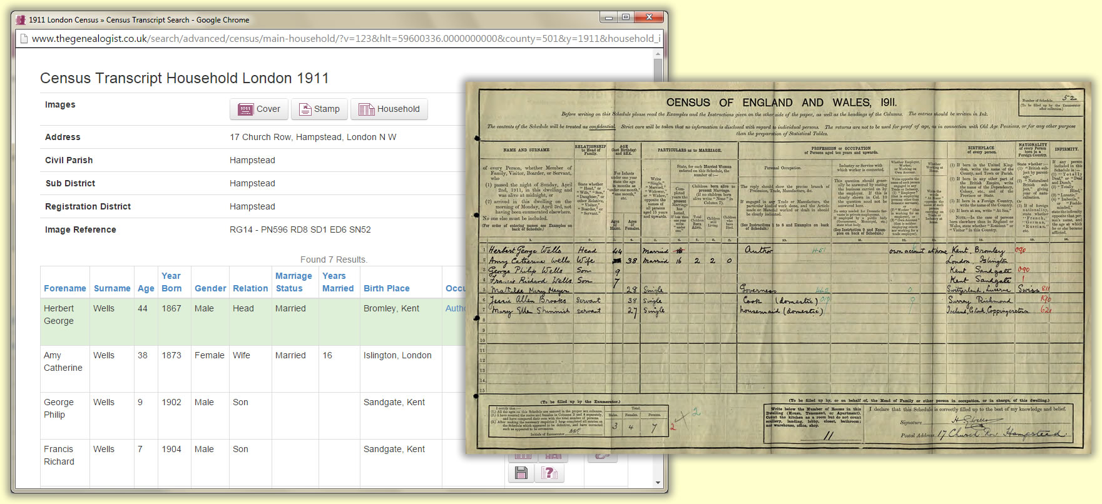Screen dimensions: 1102x504
Task: Save the record with the floppy disk icon
Action: (x=521, y=473)
